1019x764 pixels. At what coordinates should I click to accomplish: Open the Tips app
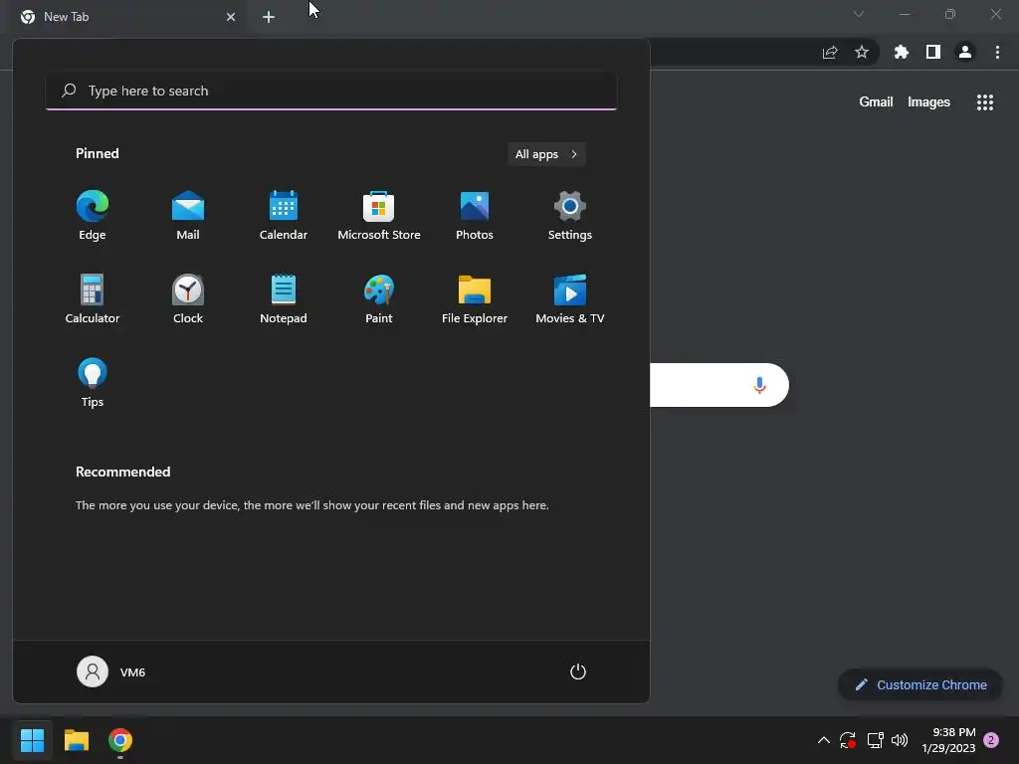(x=93, y=383)
